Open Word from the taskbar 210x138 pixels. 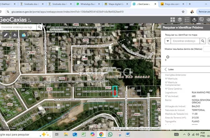pyautogui.click(x=128, y=135)
